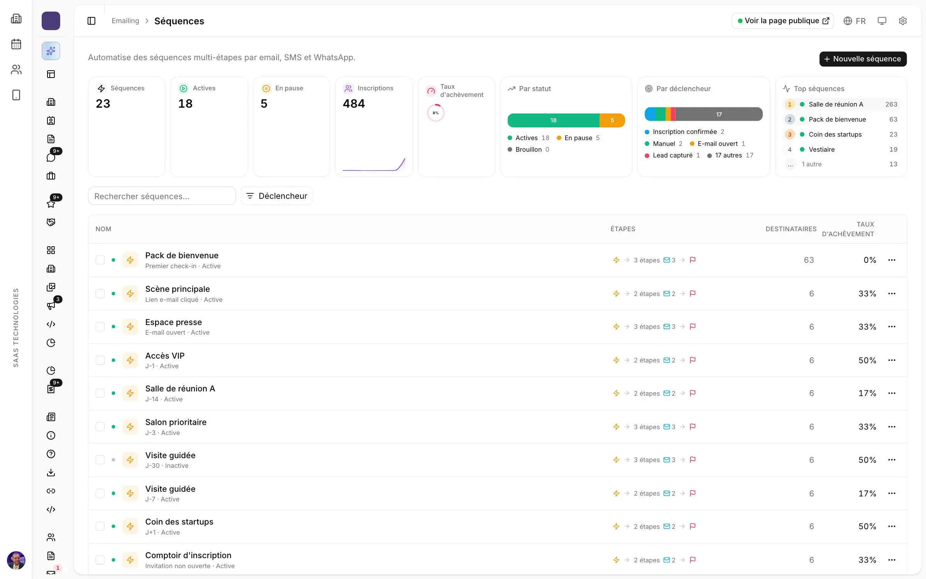
Task: Open more options for Comptoir d'inscription
Action: [892, 560]
